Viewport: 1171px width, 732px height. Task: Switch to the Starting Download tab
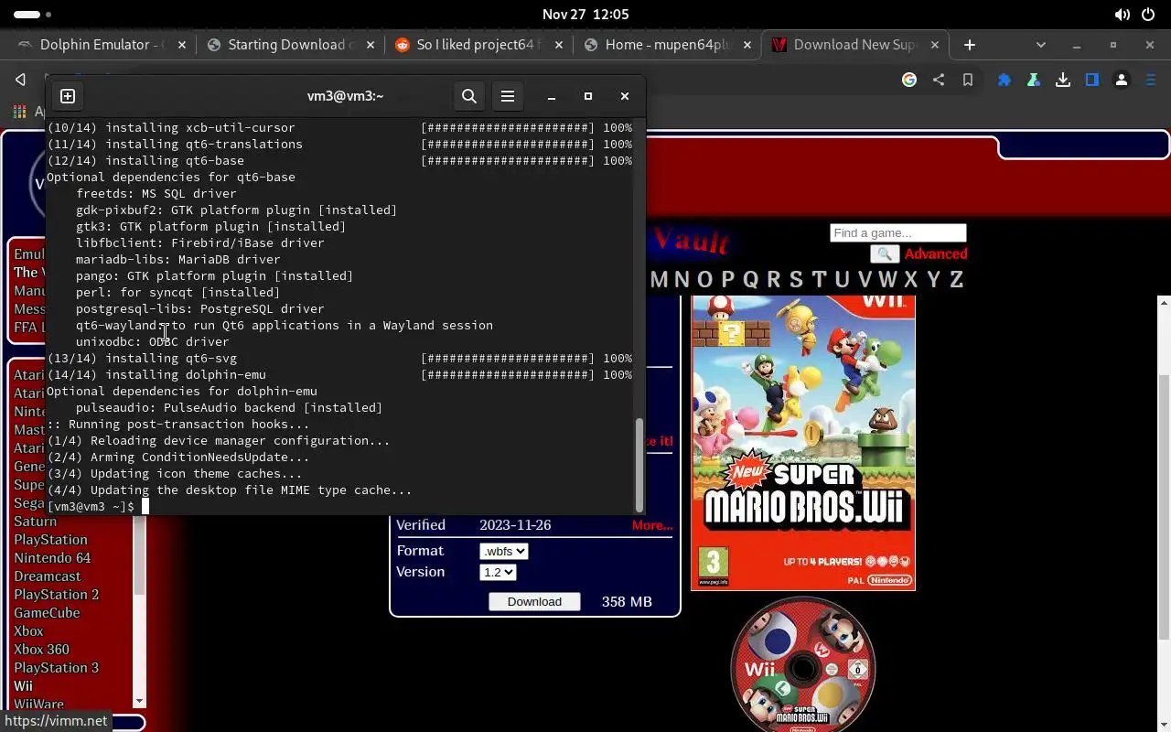pos(289,45)
